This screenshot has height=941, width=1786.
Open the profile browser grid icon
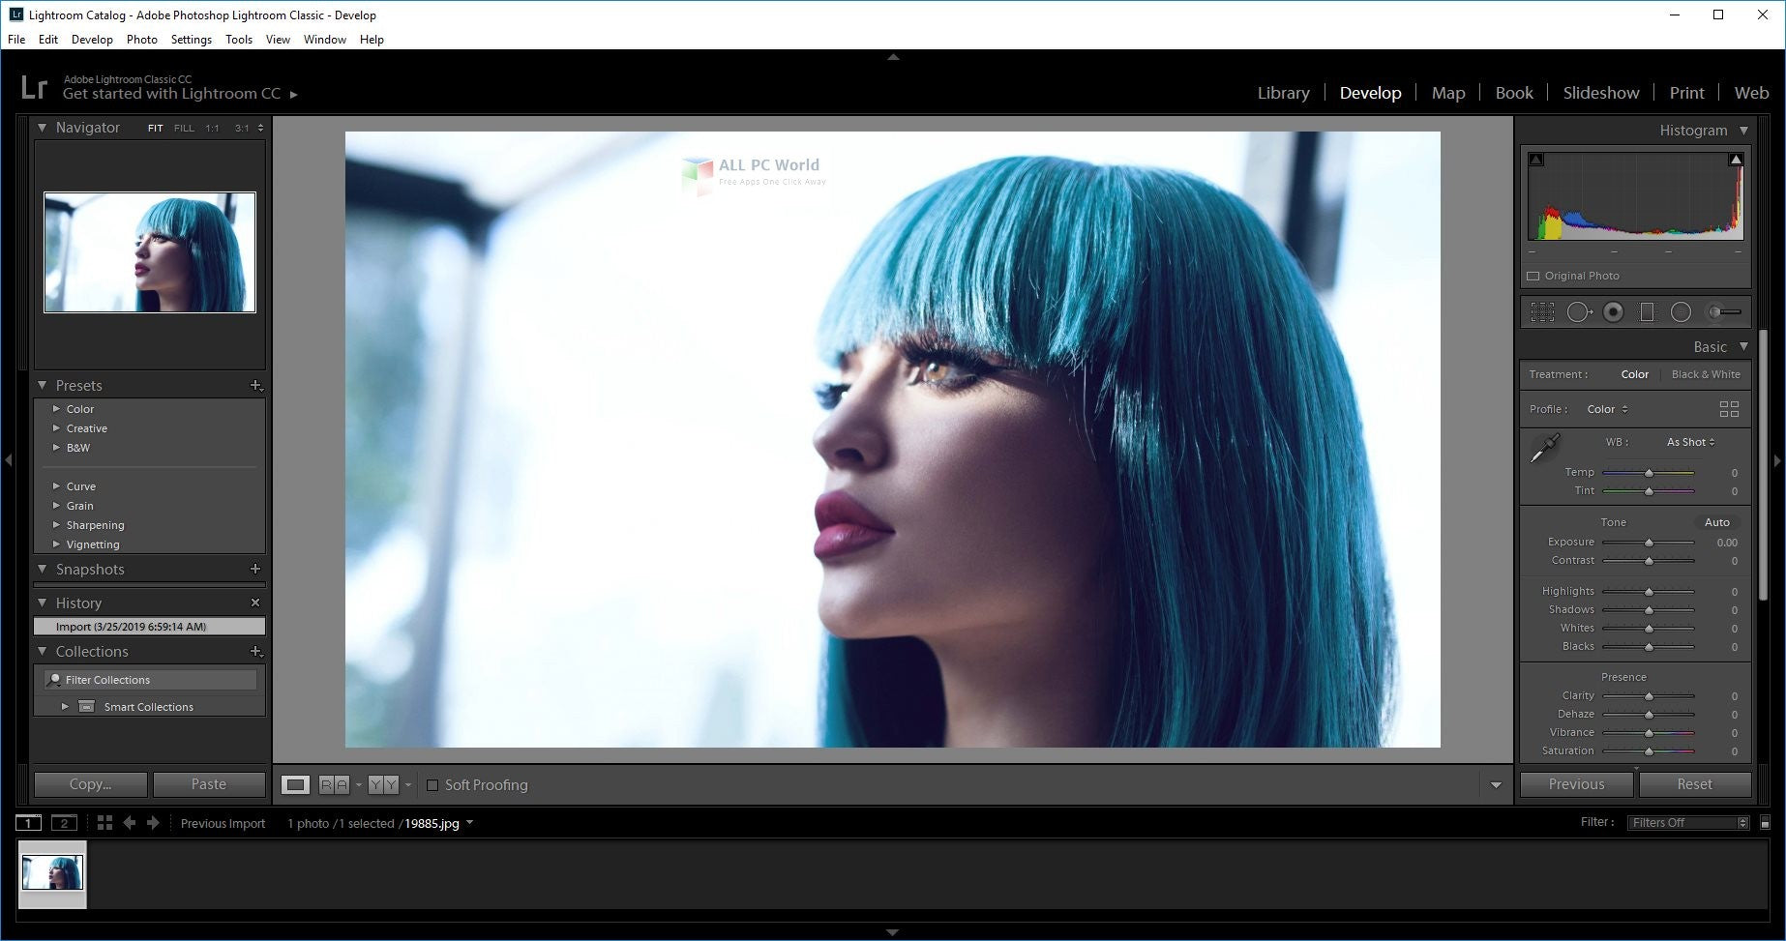click(1729, 409)
